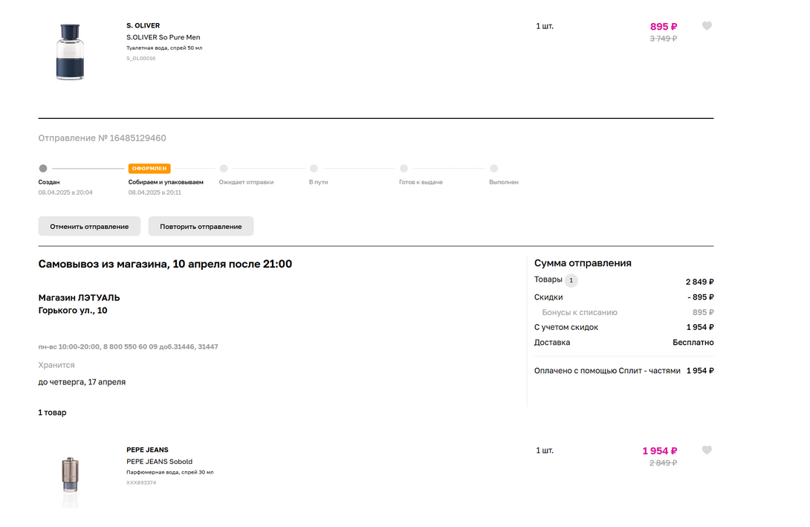This screenshot has width=810, height=527.
Task: Click the store address Горького ул., 10
Action: (x=73, y=311)
